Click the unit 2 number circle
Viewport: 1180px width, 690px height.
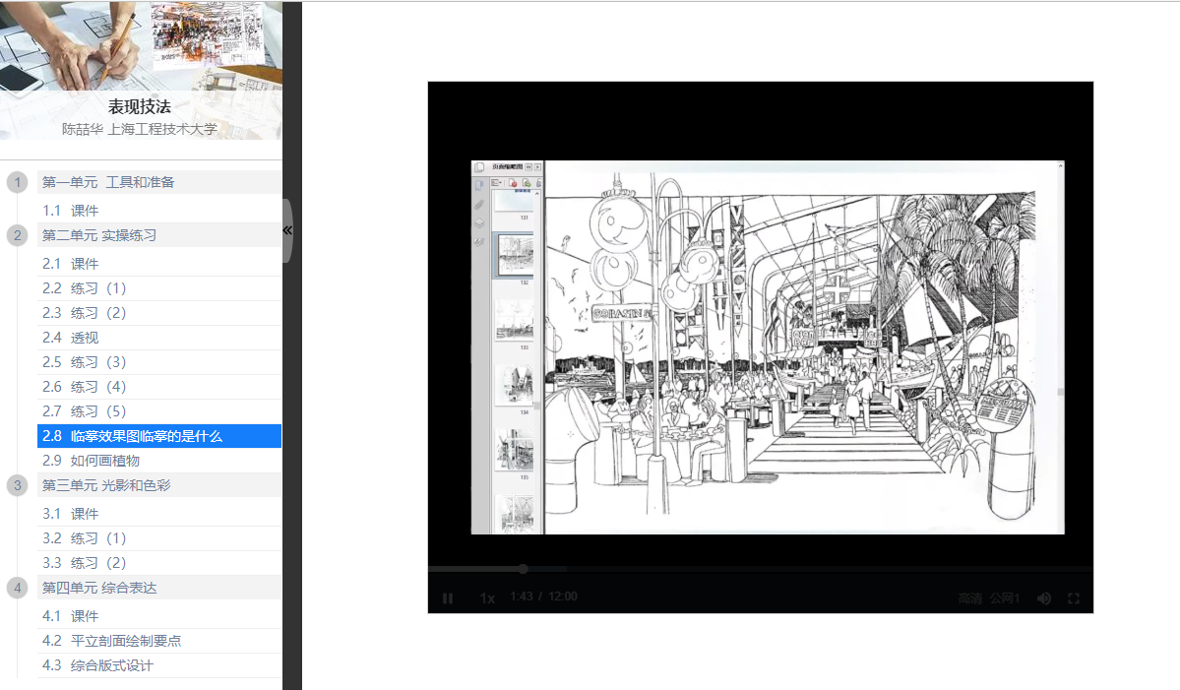coord(17,235)
